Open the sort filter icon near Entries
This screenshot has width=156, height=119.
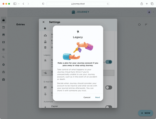[146, 24]
